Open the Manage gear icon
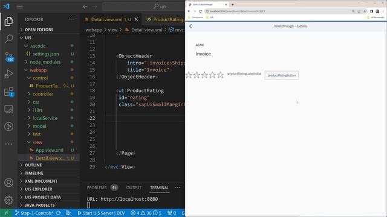The image size is (387, 217). tap(8, 200)
